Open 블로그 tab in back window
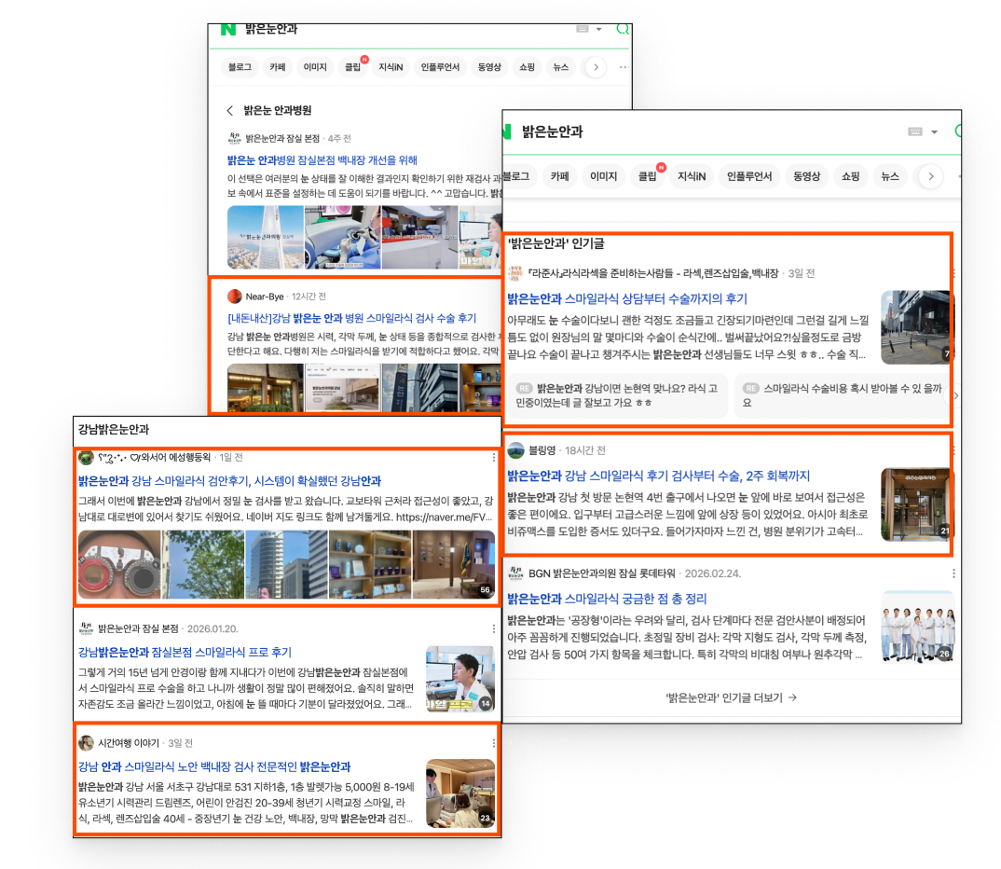The width and height of the screenshot is (1001, 869). [240, 67]
